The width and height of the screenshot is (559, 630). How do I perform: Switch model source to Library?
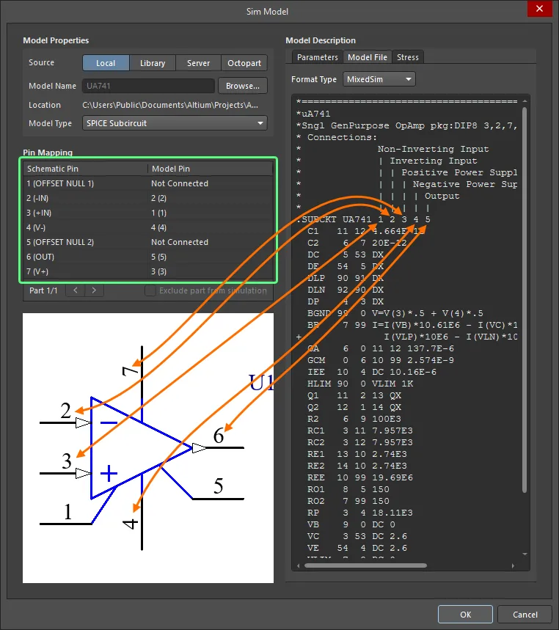[x=153, y=63]
